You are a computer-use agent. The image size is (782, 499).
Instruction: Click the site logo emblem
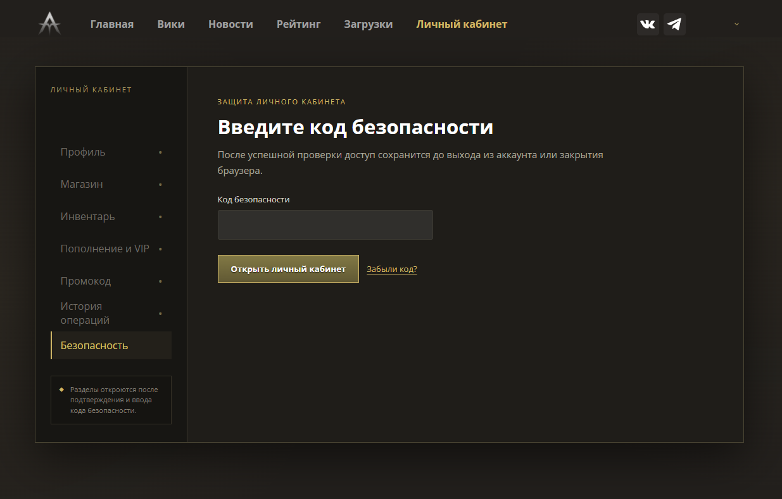[49, 24]
